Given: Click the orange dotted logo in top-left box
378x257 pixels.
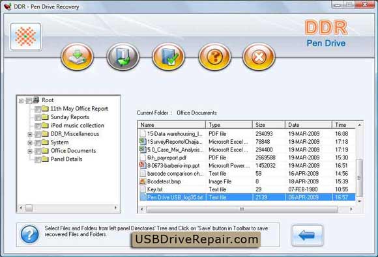Looking at the screenshot, I should (25, 36).
